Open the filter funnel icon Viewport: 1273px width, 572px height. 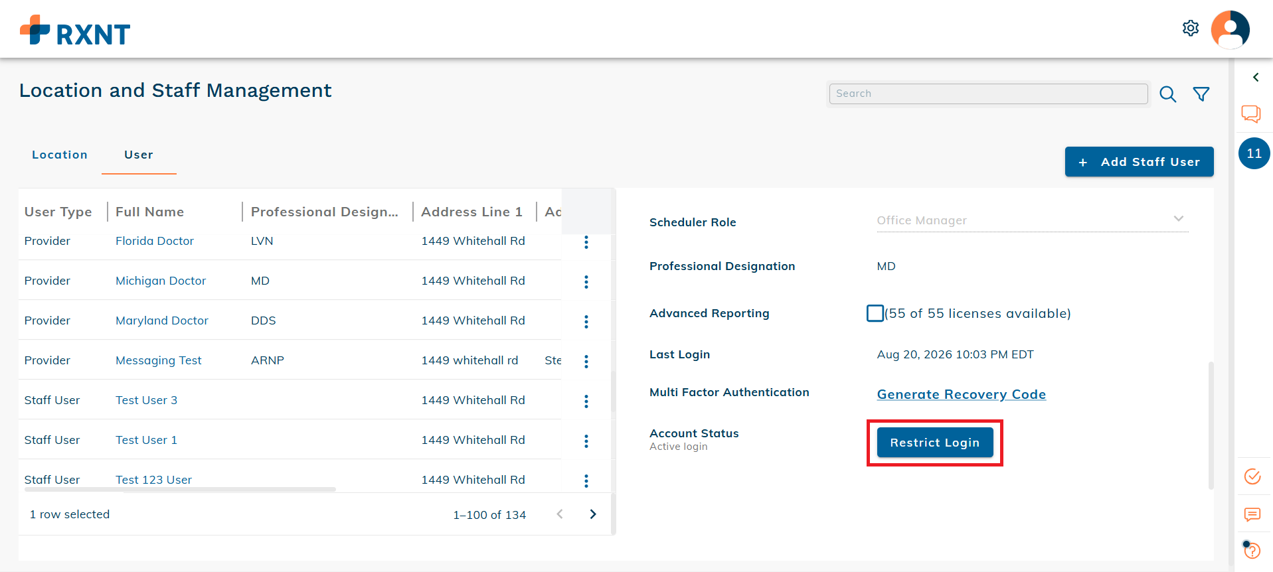1201,94
